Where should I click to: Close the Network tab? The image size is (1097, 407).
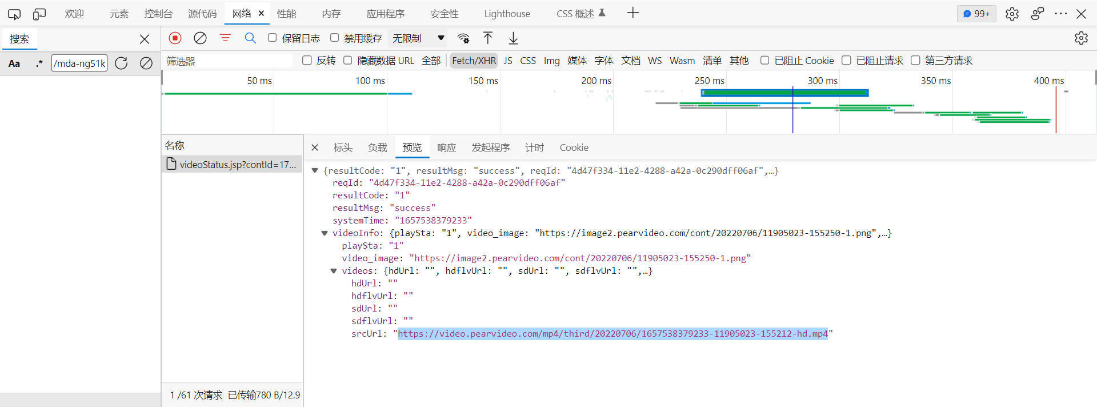point(261,13)
